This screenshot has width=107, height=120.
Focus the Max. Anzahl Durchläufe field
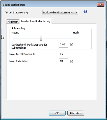click(x=64, y=54)
